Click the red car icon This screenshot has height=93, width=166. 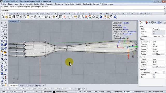[65, 17]
